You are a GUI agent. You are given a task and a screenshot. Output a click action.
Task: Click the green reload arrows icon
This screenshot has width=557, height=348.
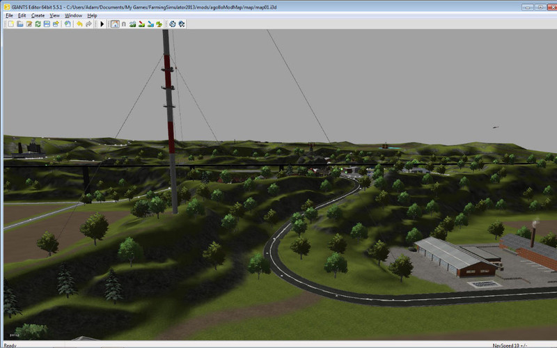coord(38,24)
